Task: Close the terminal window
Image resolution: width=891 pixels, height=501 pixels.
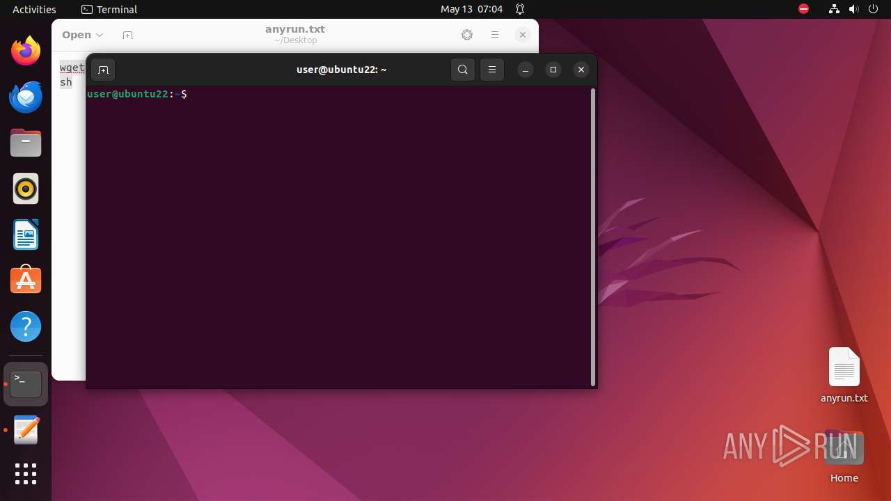Action: coord(581,70)
